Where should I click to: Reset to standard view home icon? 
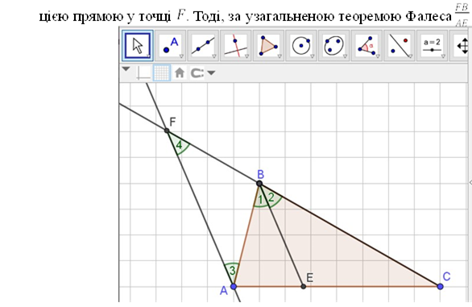click(180, 73)
